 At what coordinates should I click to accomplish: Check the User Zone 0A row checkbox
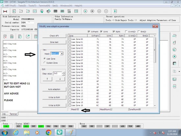pyautogui.click(x=70, y=69)
